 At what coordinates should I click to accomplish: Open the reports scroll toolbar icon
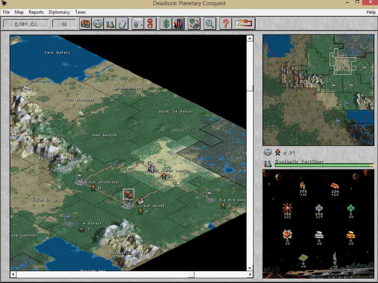click(122, 23)
